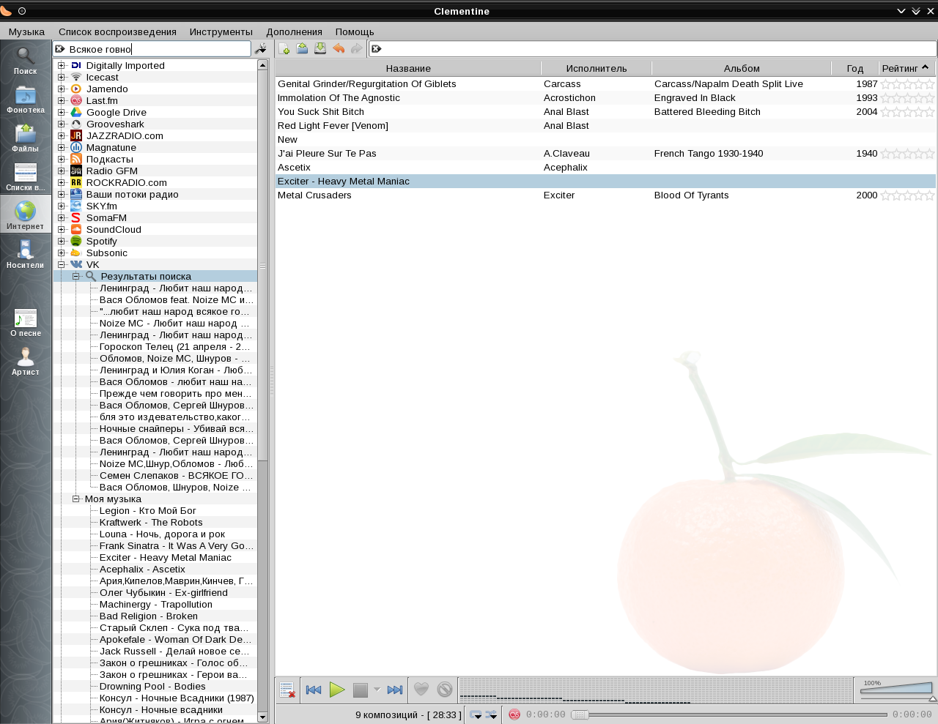Screen dimensions: 938x724
Task: Open the Музыка menu
Action: [x=26, y=31]
